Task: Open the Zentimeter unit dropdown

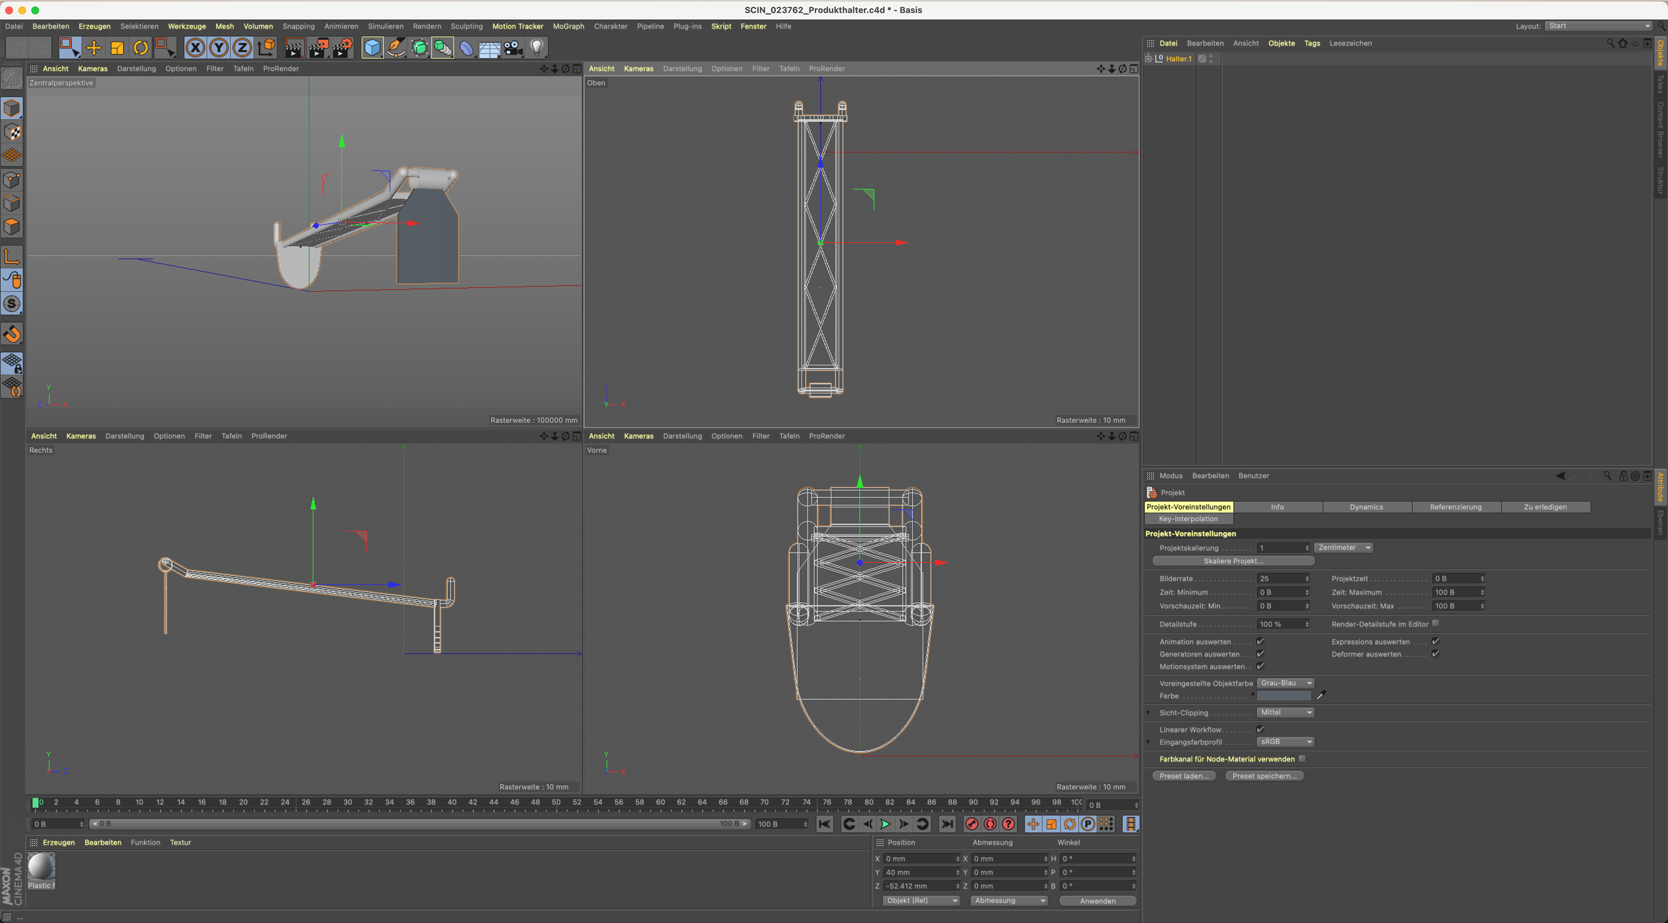Action: pyautogui.click(x=1344, y=547)
